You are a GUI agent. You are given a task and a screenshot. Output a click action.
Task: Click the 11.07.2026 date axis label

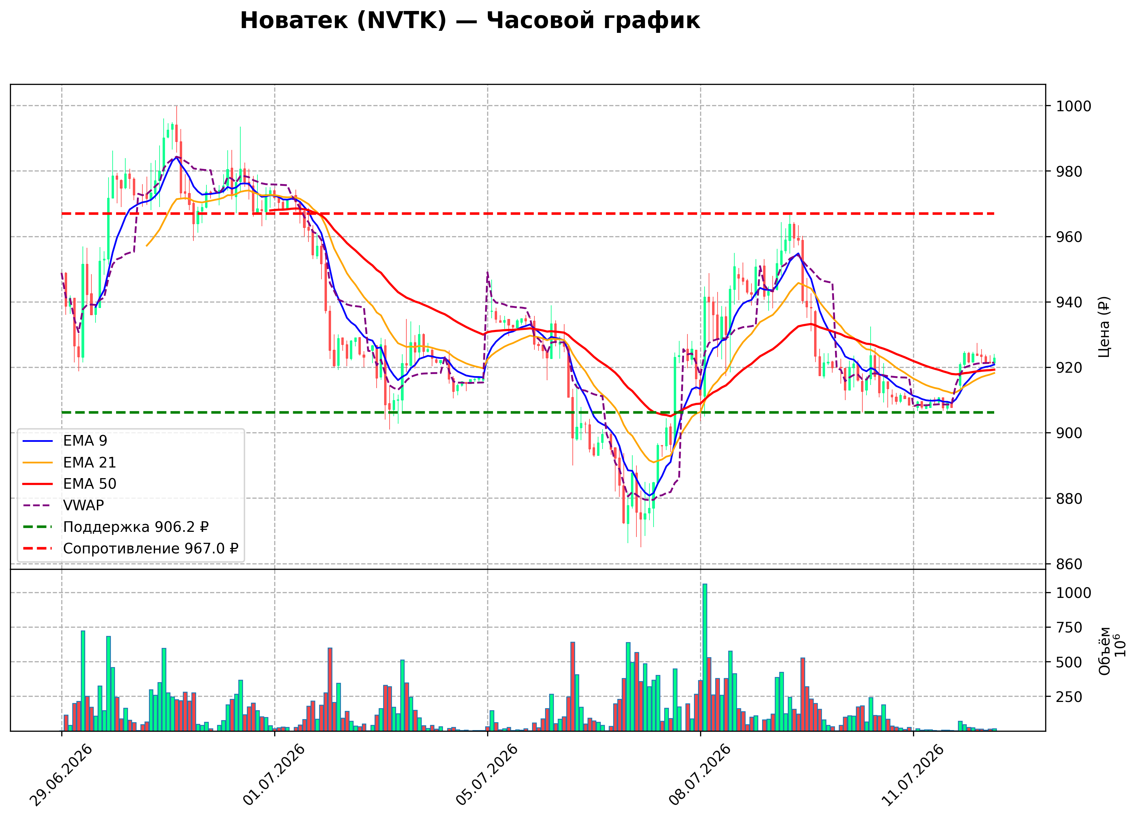pos(913,776)
